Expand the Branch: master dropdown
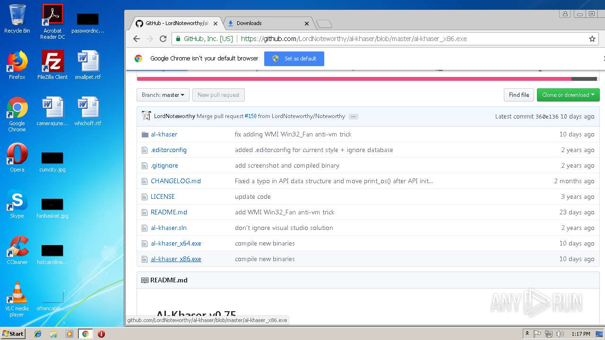605x340 pixels. [163, 95]
